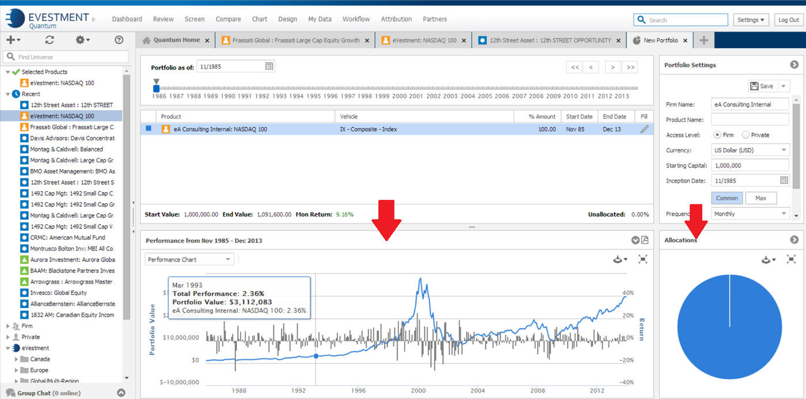Toggle the Max inception date option

[761, 198]
